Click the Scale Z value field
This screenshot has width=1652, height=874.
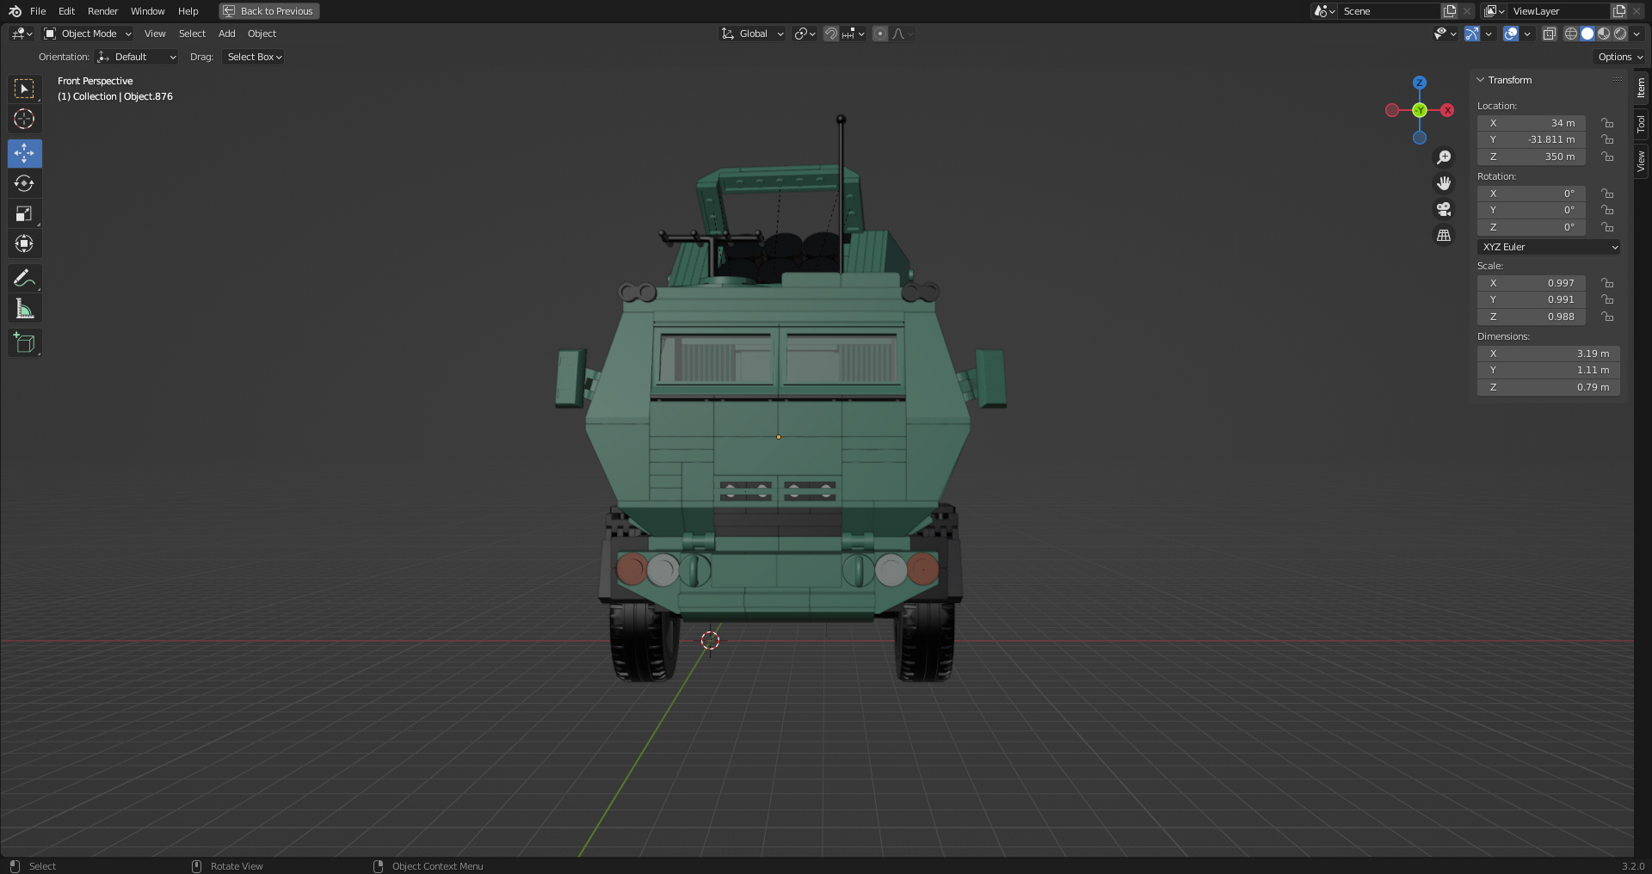pyautogui.click(x=1532, y=317)
